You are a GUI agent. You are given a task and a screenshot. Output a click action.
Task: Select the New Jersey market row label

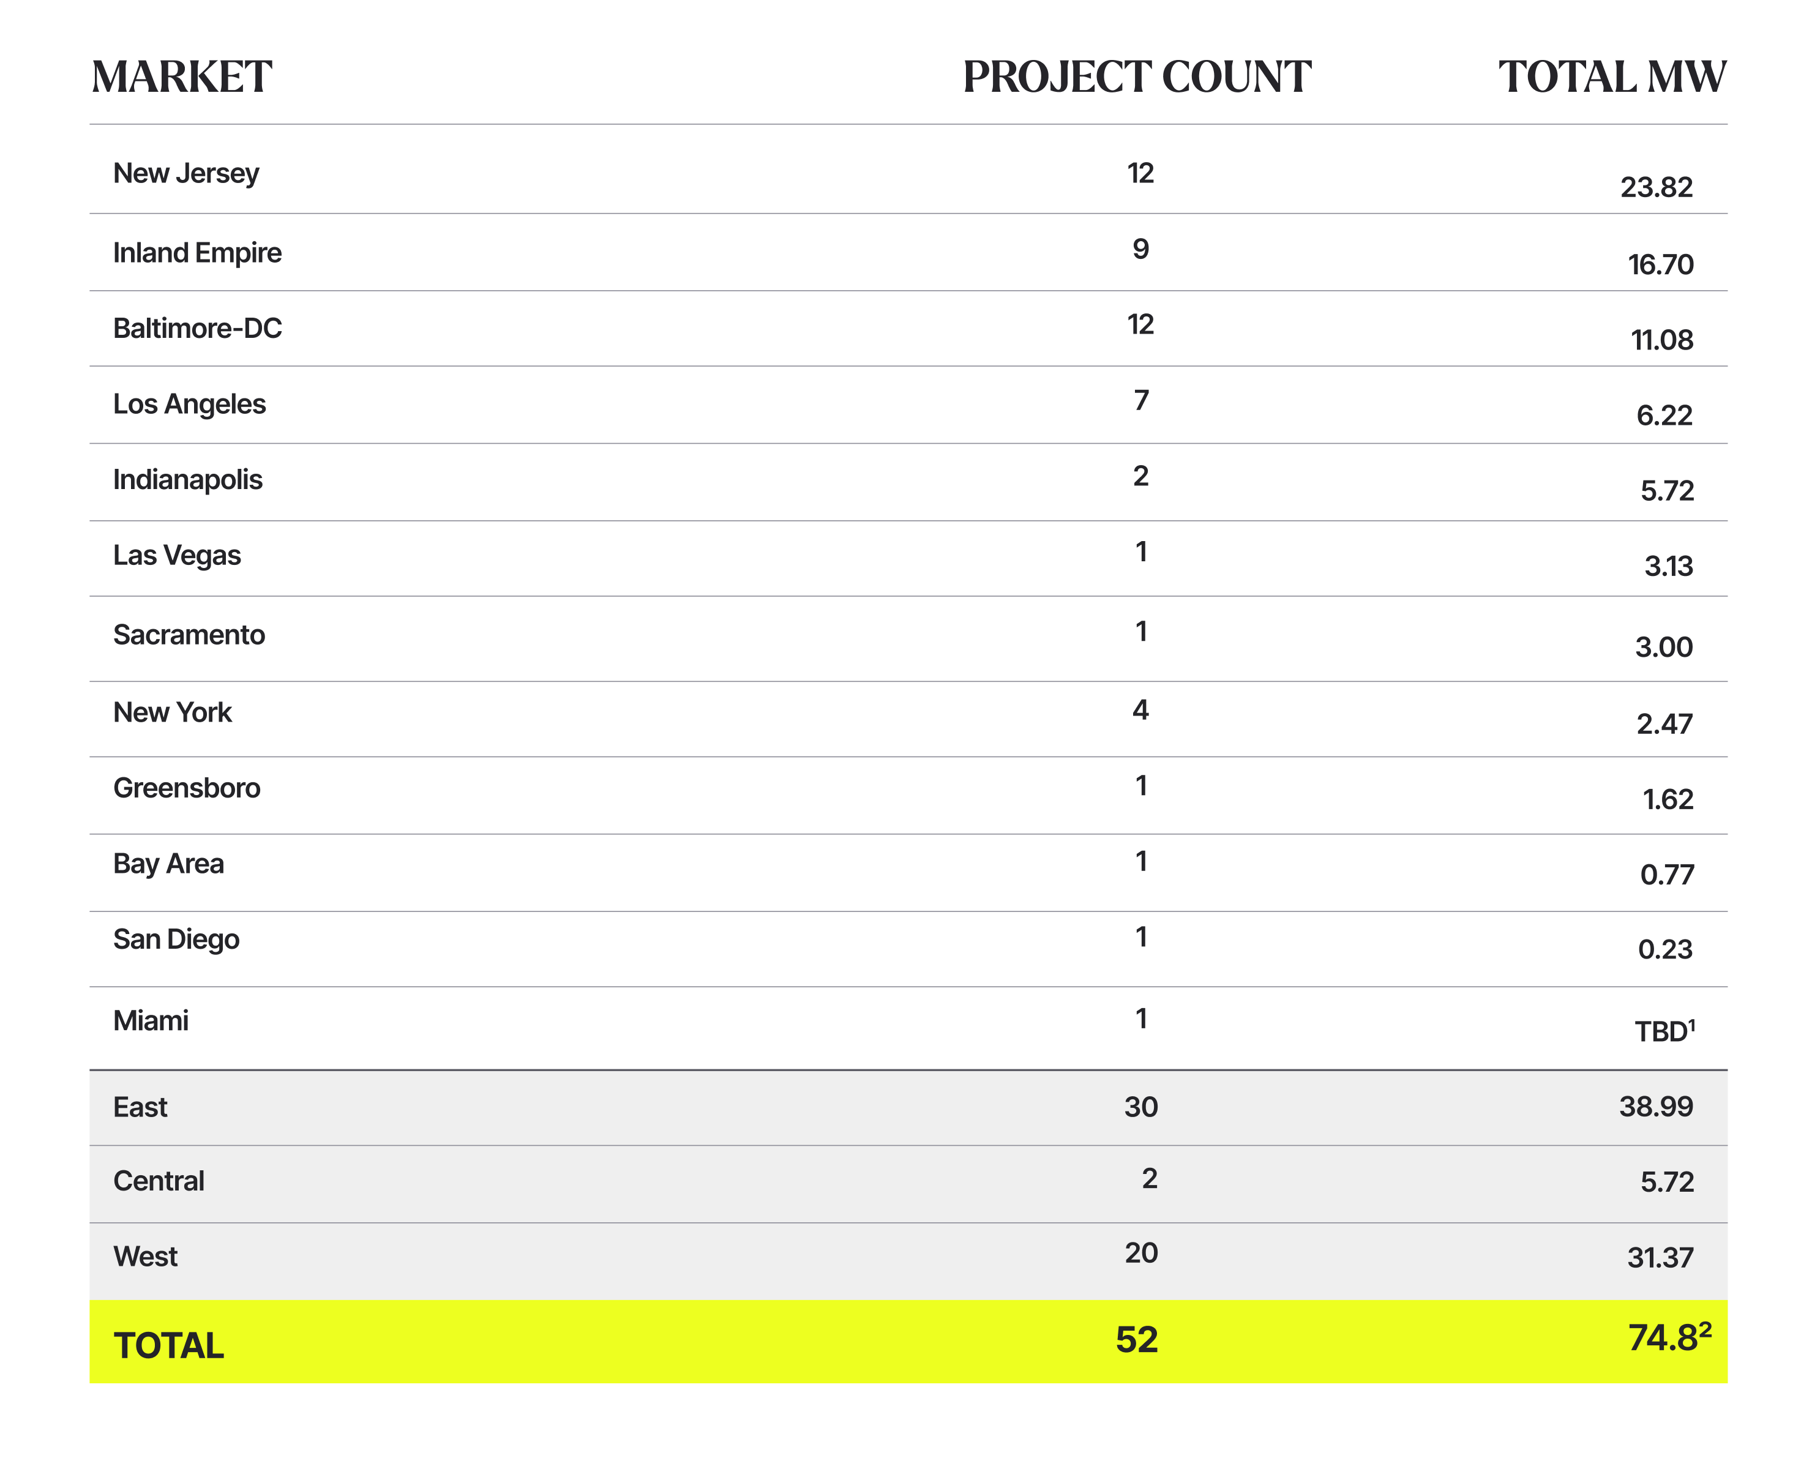(186, 173)
